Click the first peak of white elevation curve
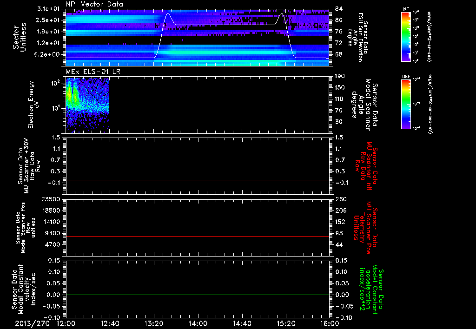The image size is (476, 329). coord(168,13)
